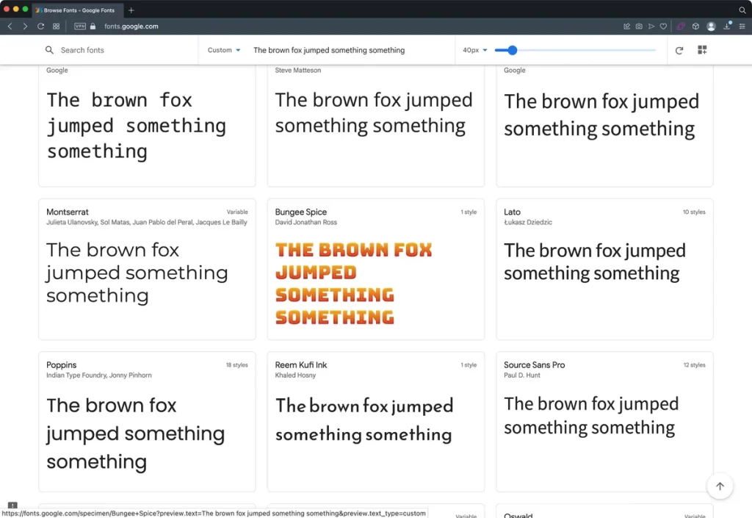752x518 pixels.
Task: Click the Bungee Spice orange preview text
Action: click(353, 284)
